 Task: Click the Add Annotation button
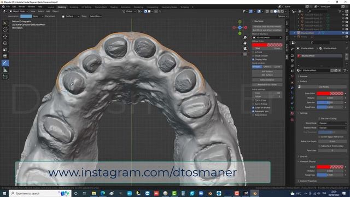(267, 80)
